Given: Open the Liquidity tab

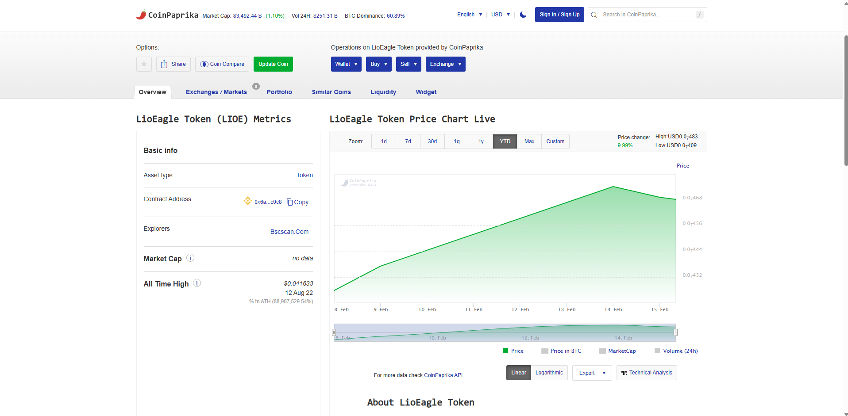Looking at the screenshot, I should [383, 92].
